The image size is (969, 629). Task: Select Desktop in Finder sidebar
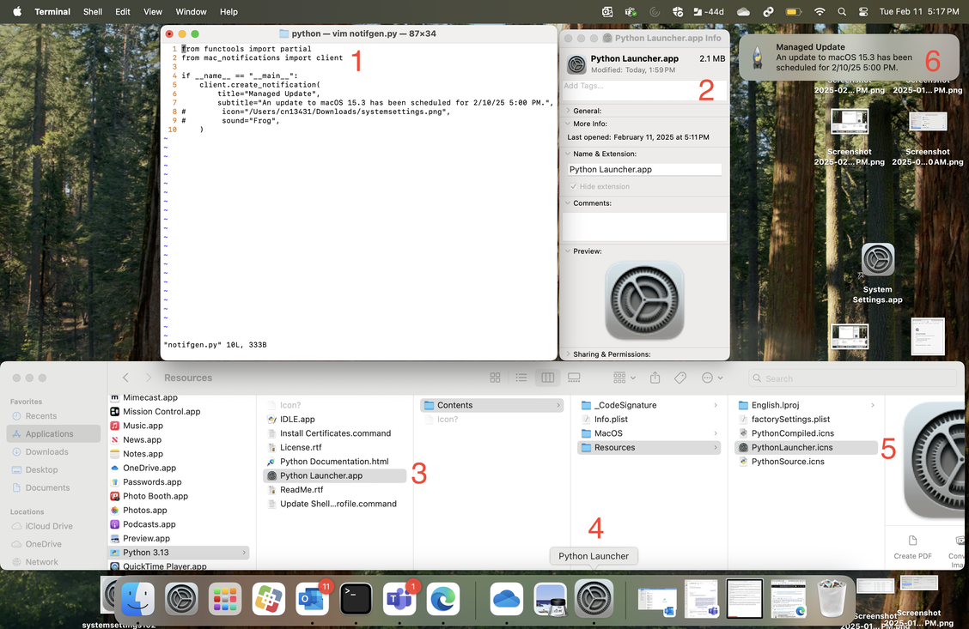54,469
